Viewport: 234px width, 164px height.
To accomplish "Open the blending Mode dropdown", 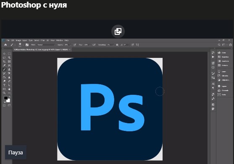I will [x=46, y=45].
